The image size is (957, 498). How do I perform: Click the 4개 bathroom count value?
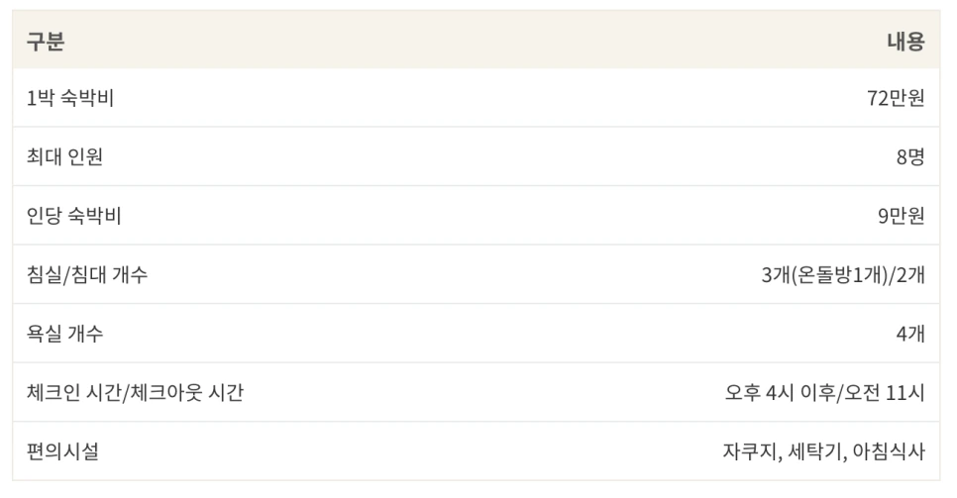point(910,334)
